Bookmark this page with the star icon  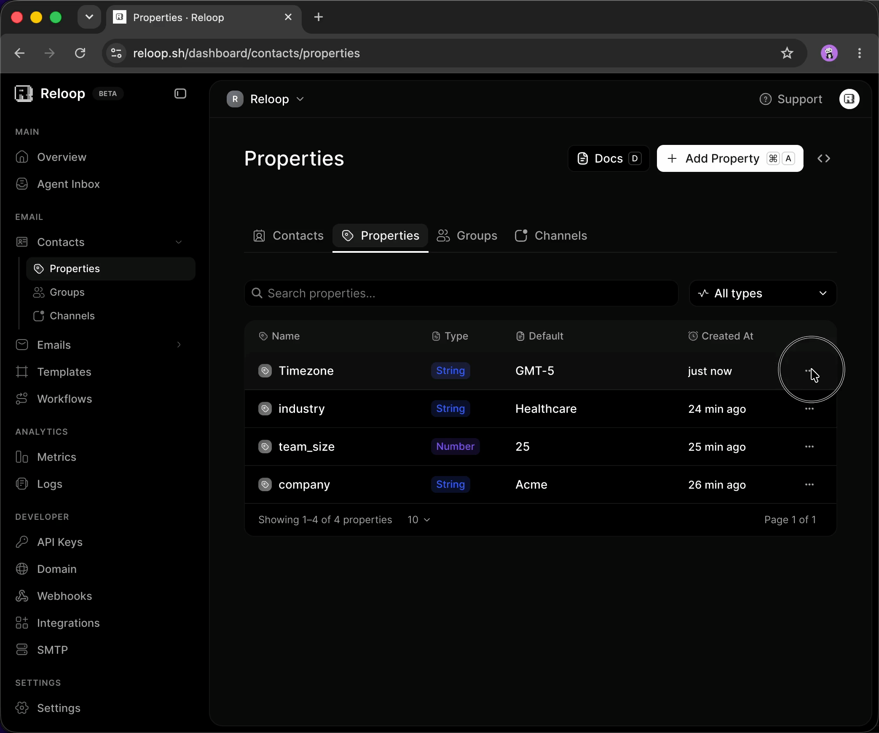[x=787, y=53]
